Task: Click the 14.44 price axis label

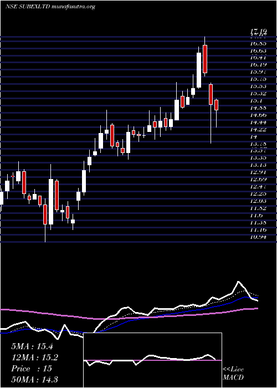Action: [258, 122]
